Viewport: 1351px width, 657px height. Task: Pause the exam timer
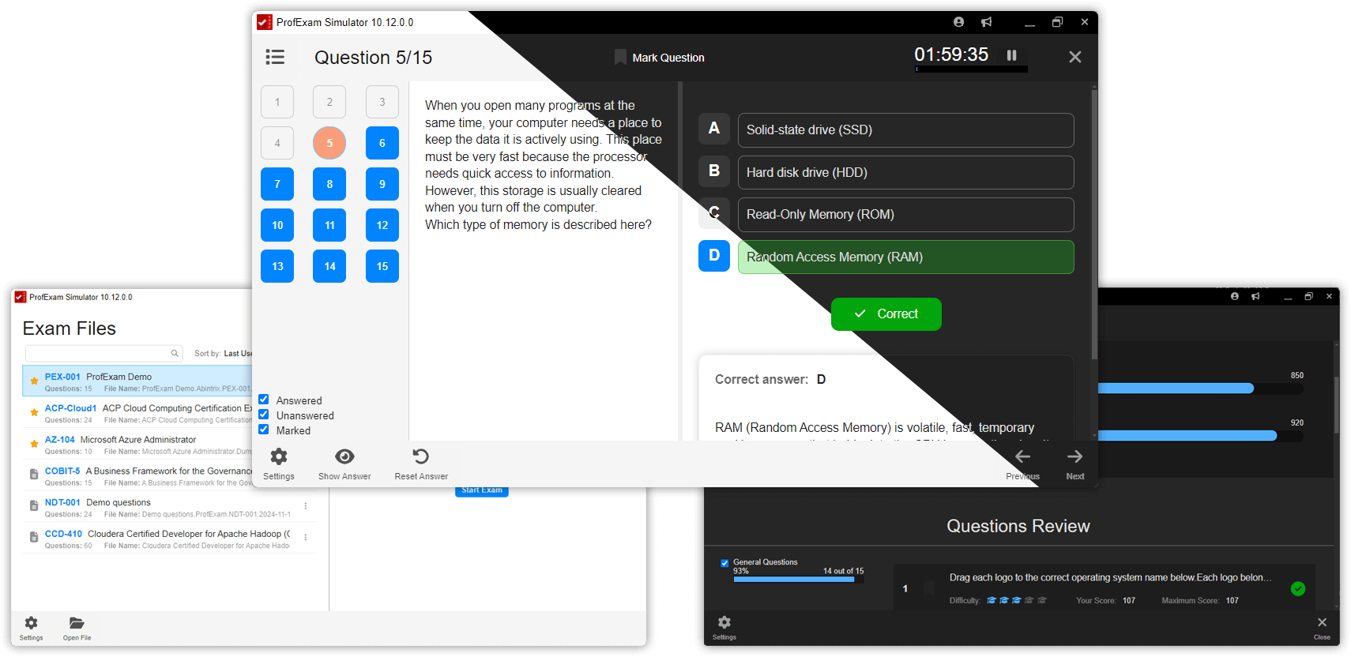(x=1011, y=55)
